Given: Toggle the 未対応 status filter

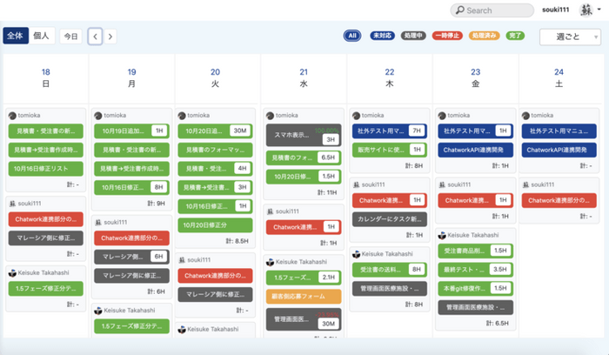Looking at the screenshot, I should 382,36.
